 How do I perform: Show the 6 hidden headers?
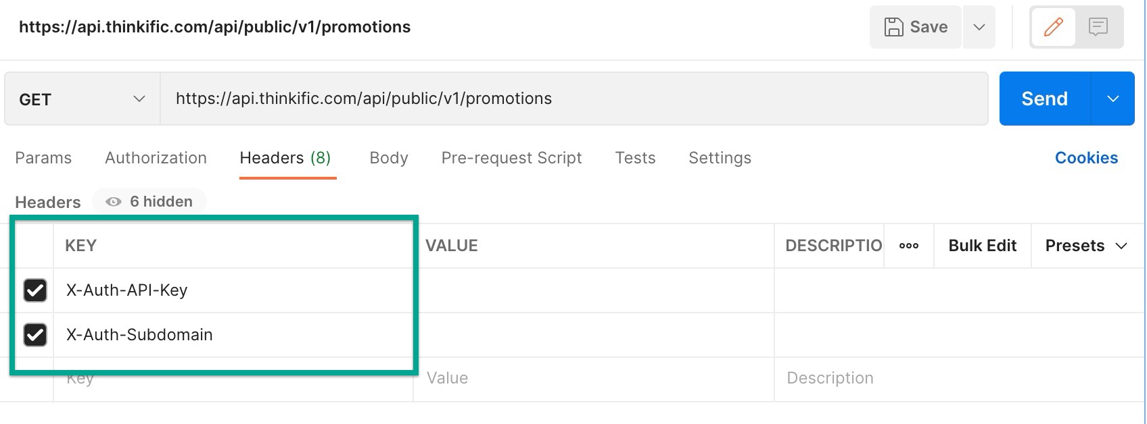point(149,201)
